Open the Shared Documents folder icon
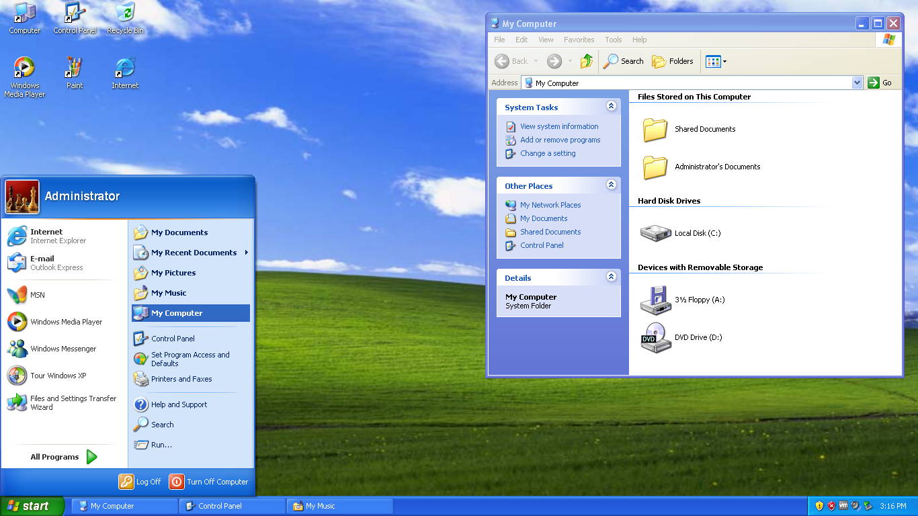 655,129
